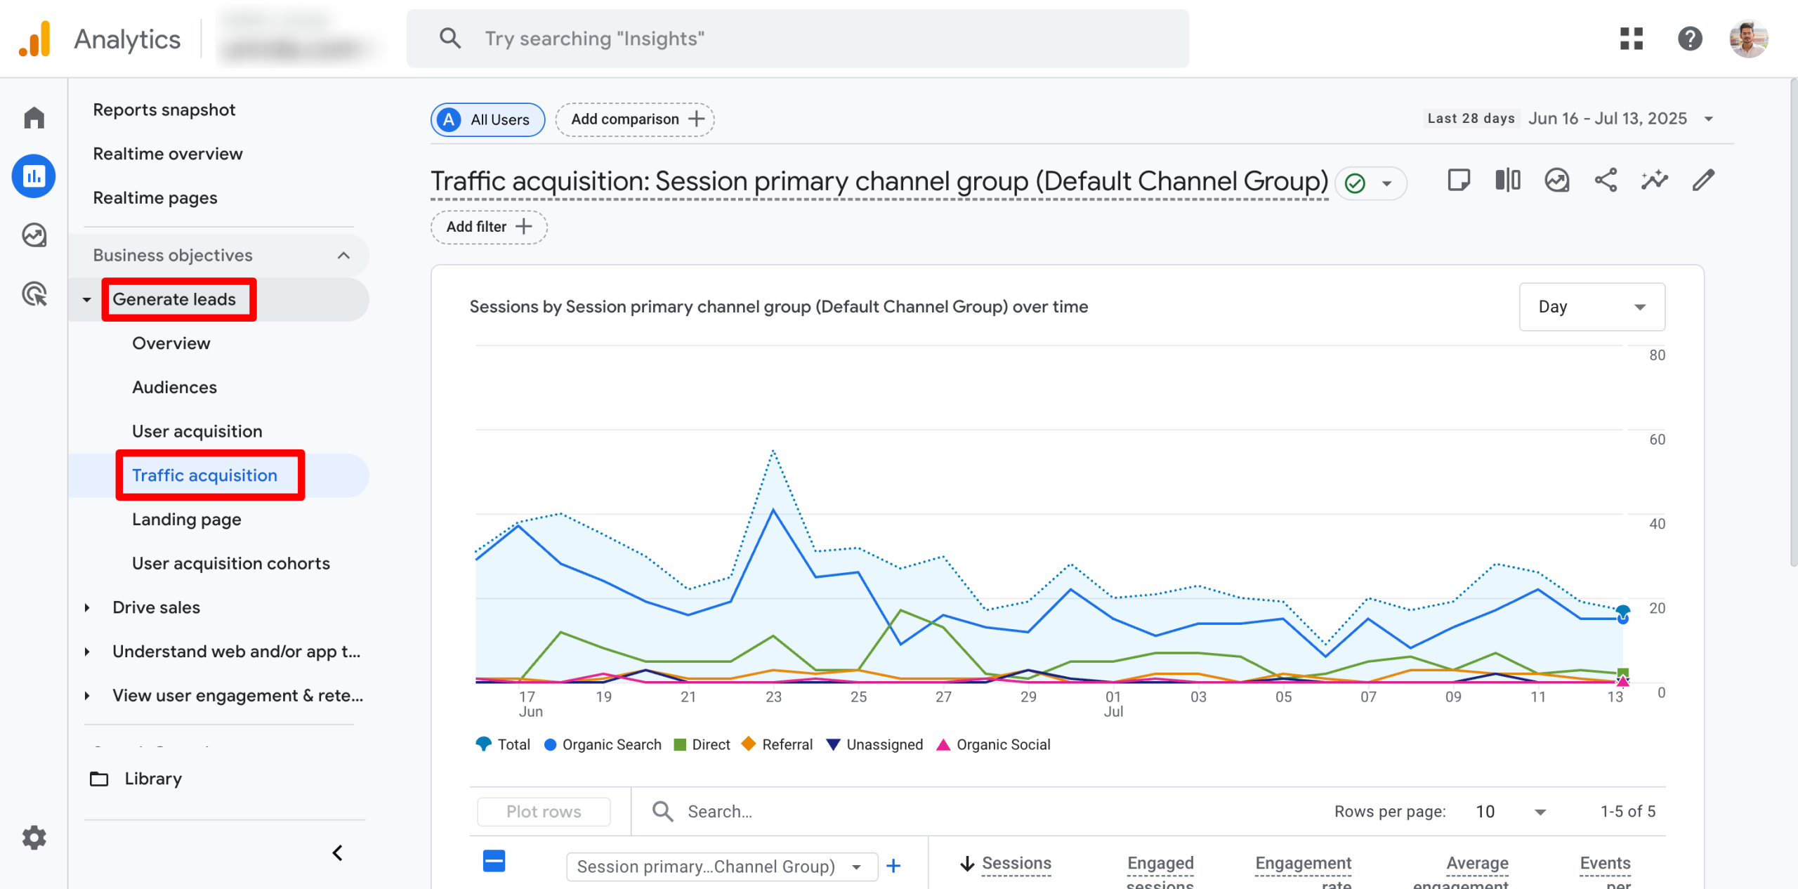Click the share report icon
The height and width of the screenshot is (889, 1798).
(x=1606, y=180)
